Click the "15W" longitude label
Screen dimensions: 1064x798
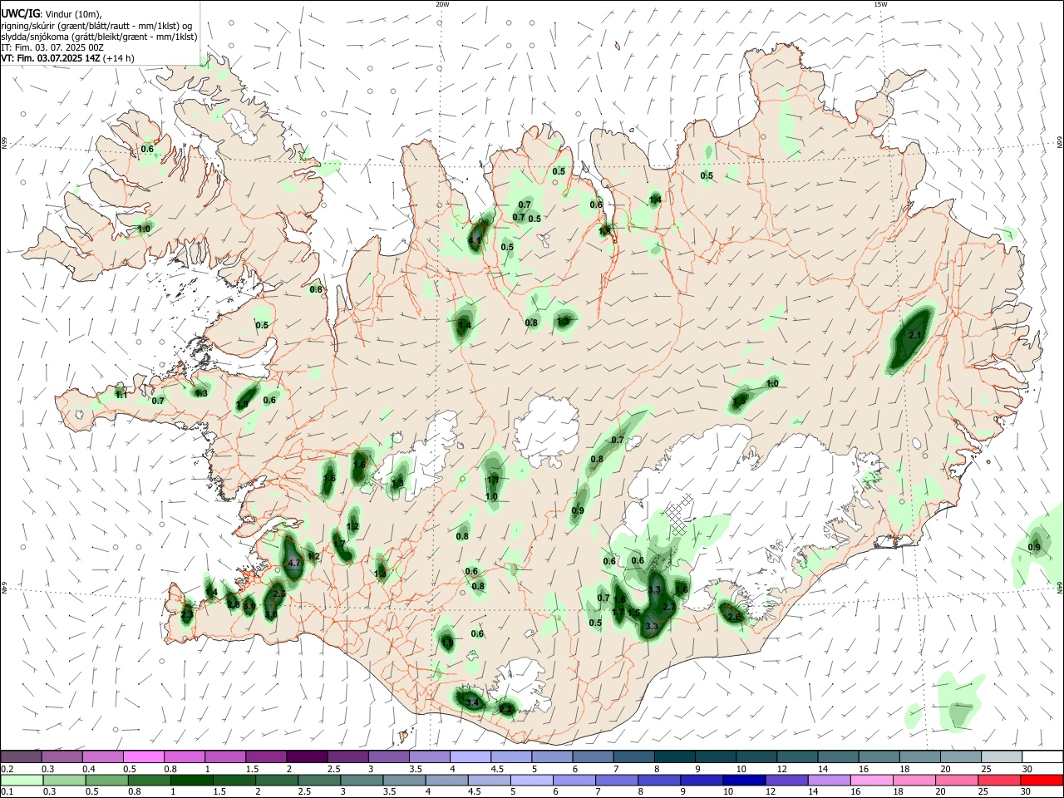(880, 3)
